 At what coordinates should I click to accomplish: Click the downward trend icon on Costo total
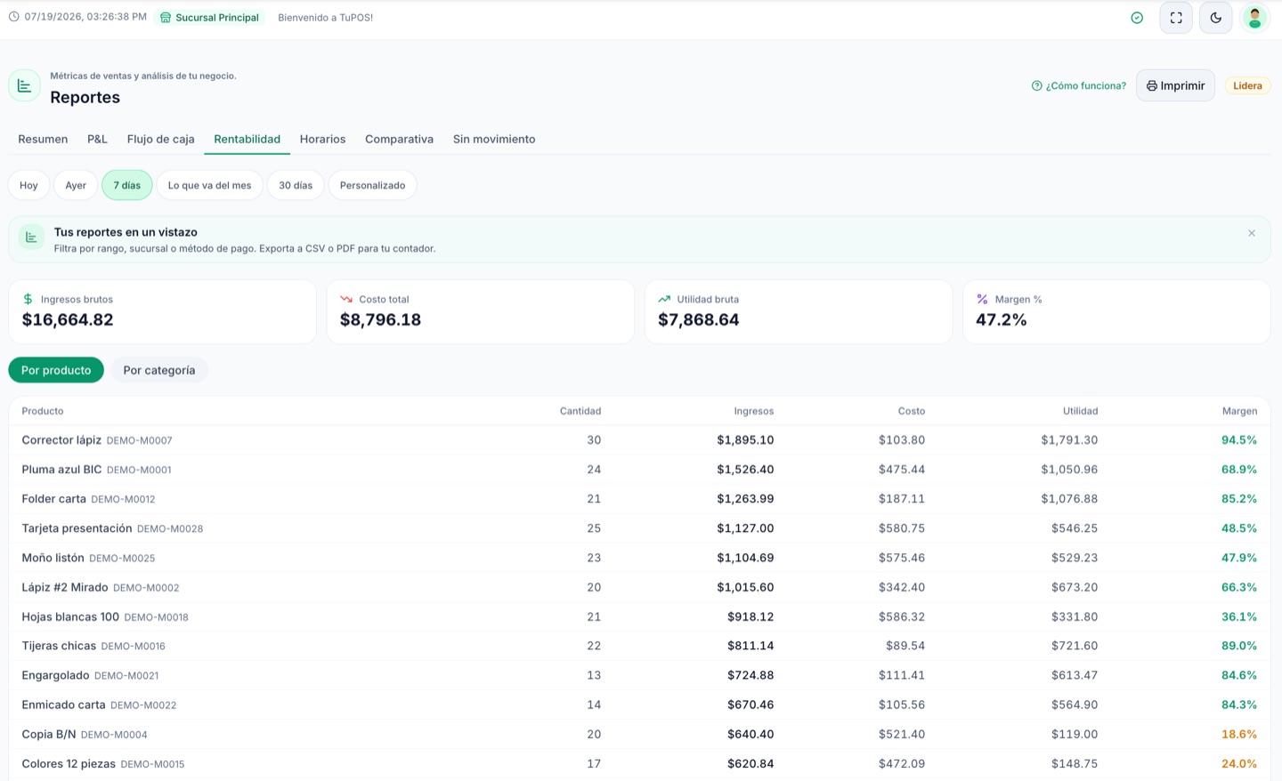(x=346, y=299)
